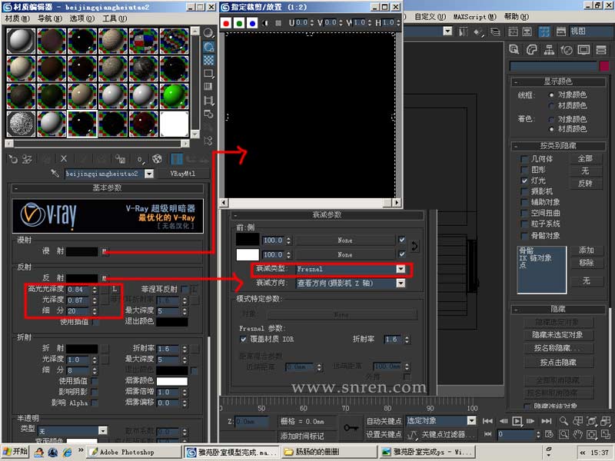Click the green channel button in crop window
615x461 pixels.
tap(239, 23)
